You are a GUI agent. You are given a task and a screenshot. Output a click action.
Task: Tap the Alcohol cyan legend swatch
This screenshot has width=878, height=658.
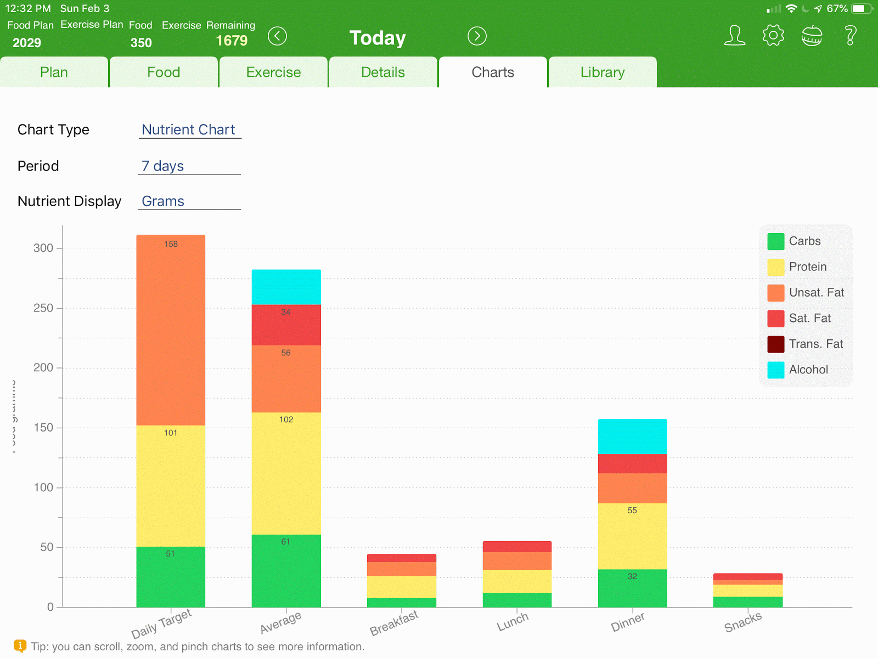click(x=776, y=370)
